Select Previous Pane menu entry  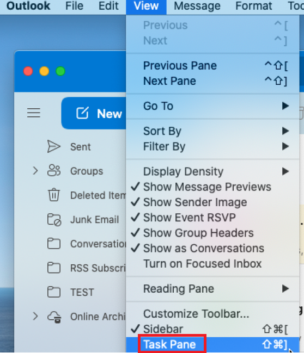(x=212, y=65)
